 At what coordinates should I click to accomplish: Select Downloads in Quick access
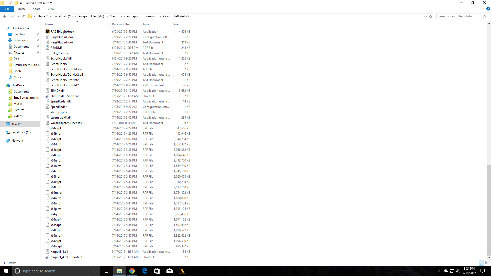coord(21,40)
